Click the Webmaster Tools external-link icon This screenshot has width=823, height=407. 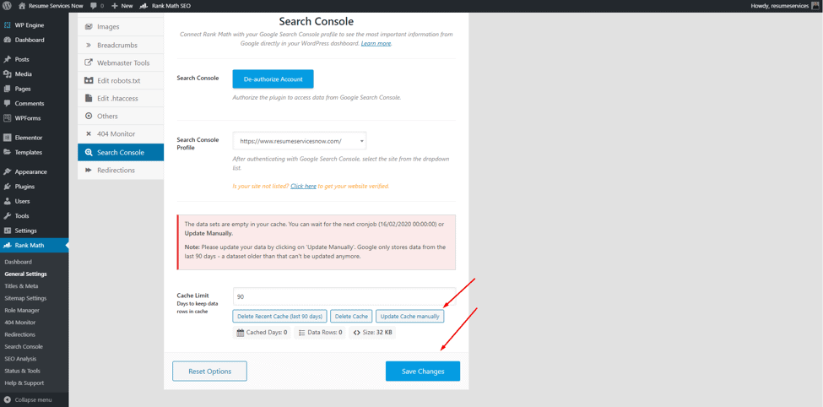click(x=88, y=62)
